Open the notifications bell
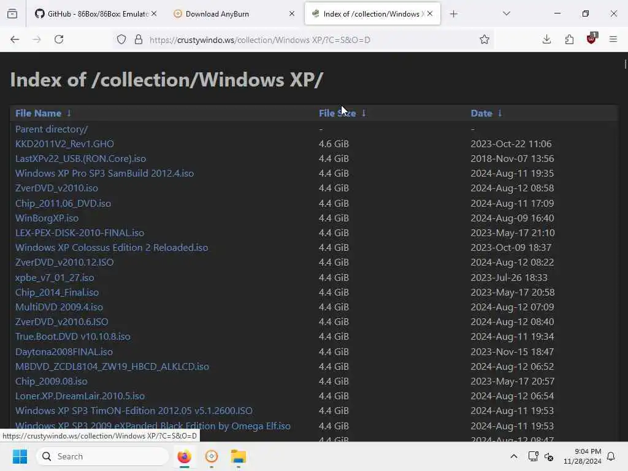Image resolution: width=628 pixels, height=471 pixels. click(x=611, y=456)
